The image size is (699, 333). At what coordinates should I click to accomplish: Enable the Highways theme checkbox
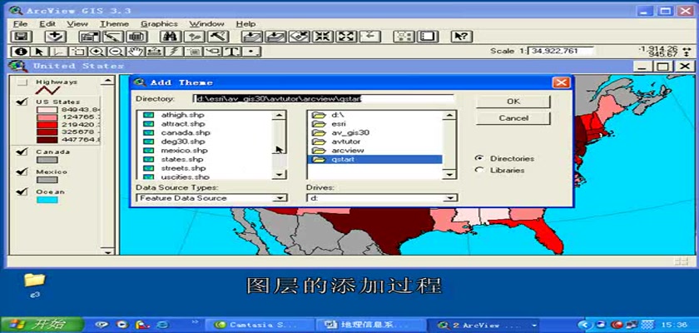[22, 82]
